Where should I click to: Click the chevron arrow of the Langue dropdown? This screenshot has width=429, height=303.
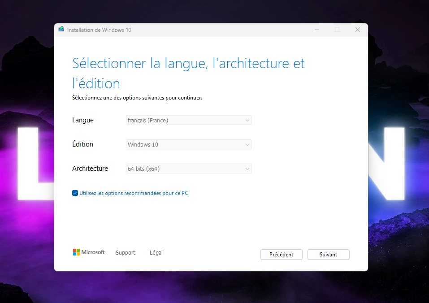click(247, 120)
